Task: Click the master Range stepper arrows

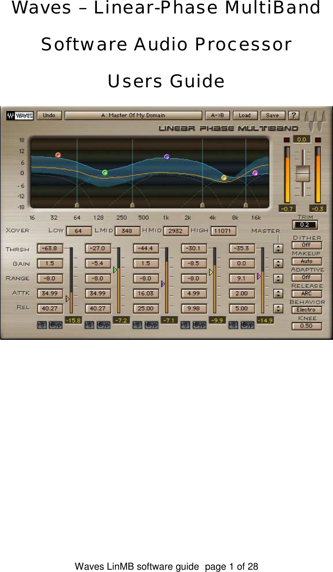Action: pyautogui.click(x=278, y=278)
